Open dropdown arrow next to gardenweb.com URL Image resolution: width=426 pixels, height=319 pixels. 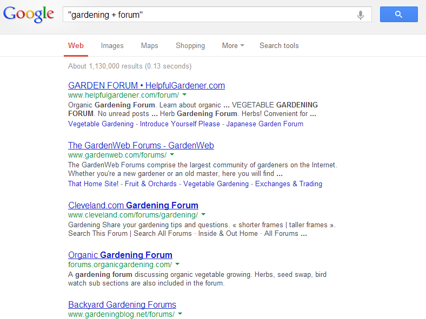(172, 154)
